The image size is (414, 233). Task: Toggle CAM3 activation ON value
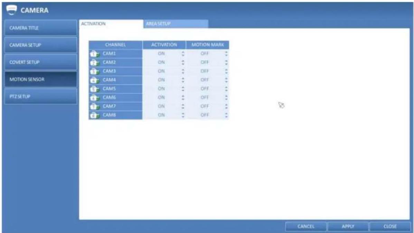point(161,71)
